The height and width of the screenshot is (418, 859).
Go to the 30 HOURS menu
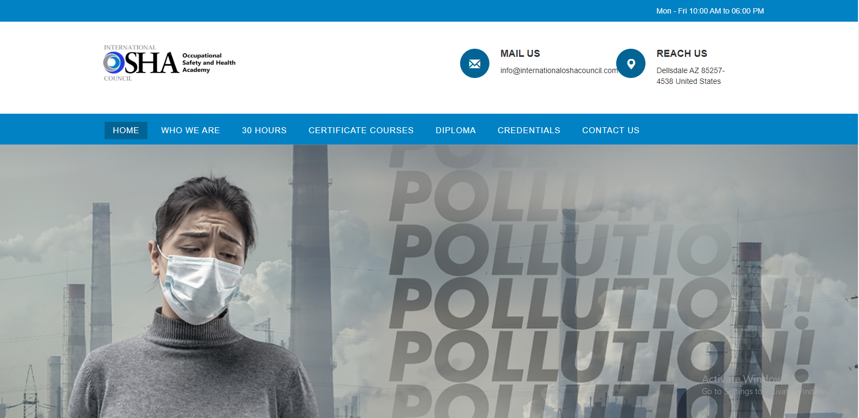pyautogui.click(x=264, y=130)
